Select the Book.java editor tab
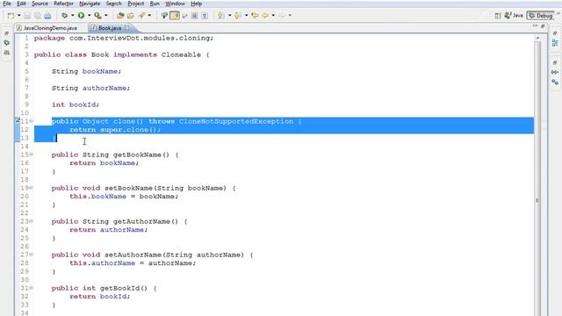The width and height of the screenshot is (562, 316). click(110, 28)
